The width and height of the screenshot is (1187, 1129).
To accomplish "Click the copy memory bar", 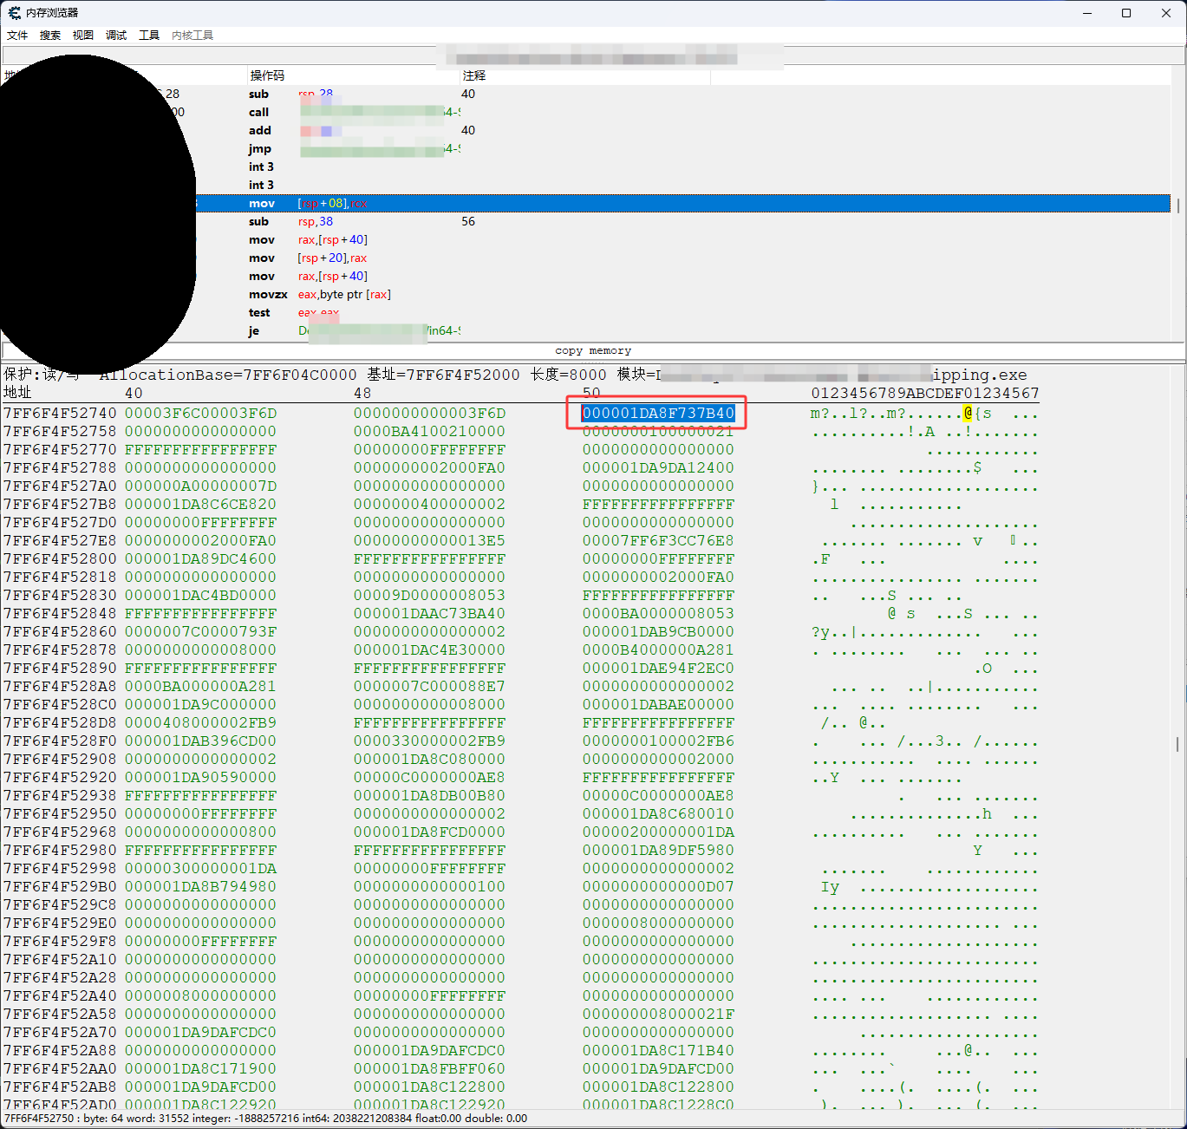I will (x=593, y=351).
